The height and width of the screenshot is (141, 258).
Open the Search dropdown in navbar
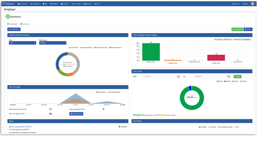[x=236, y=4]
